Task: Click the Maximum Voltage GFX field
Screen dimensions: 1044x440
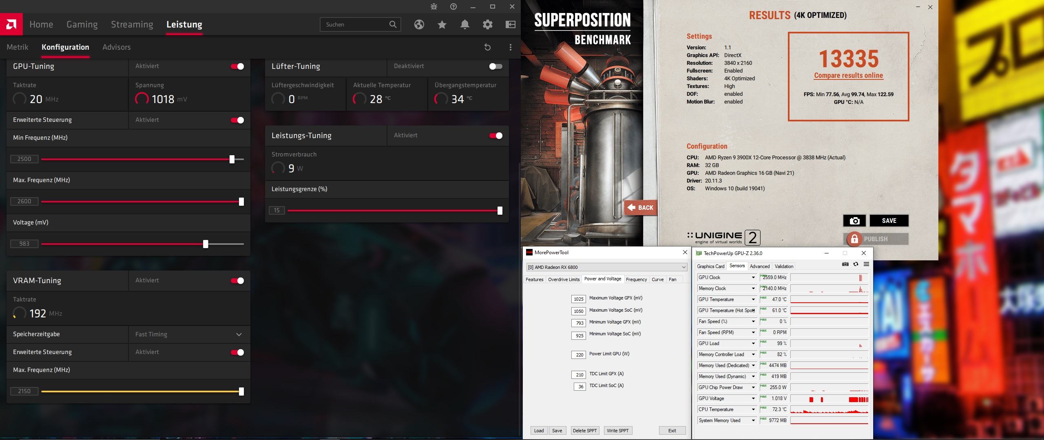Action: (x=578, y=299)
